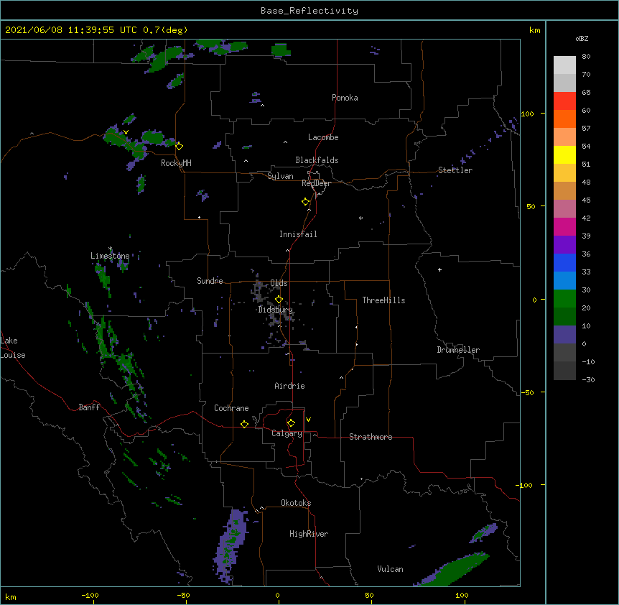Click the -50 tick label on right axis
This screenshot has height=605, width=619.
click(x=527, y=392)
